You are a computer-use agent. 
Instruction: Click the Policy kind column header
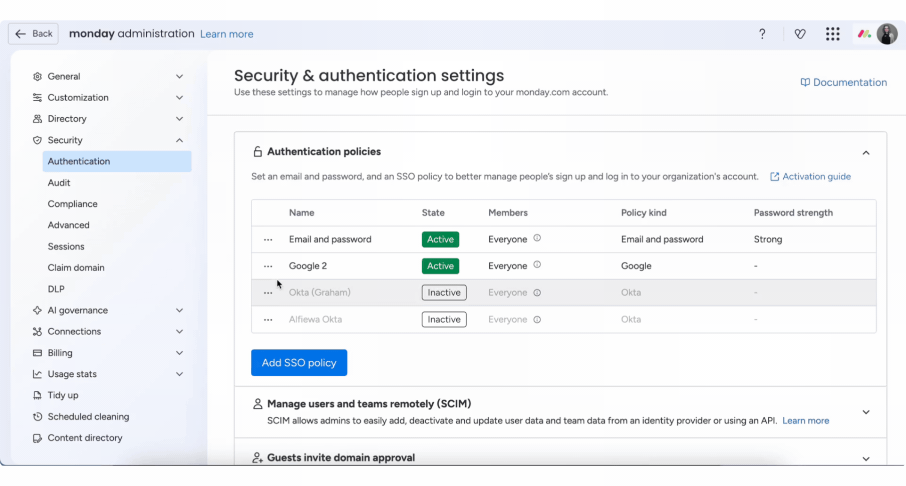644,212
